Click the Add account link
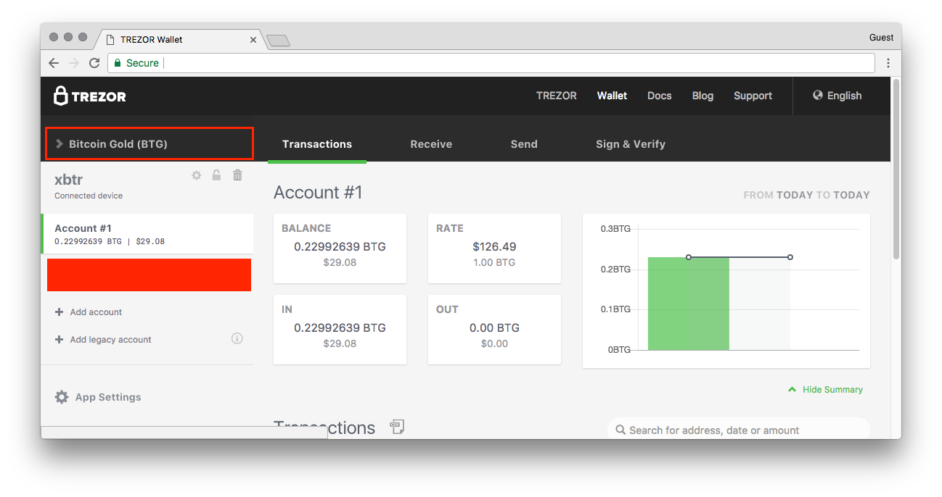 (96, 312)
